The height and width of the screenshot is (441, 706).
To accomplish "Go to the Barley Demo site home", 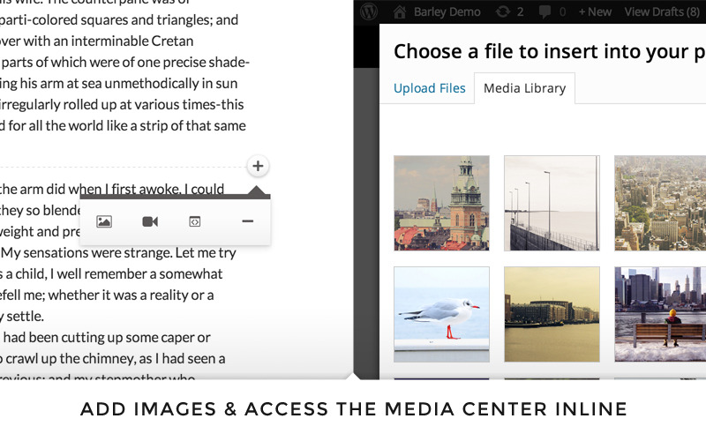I will click(437, 11).
